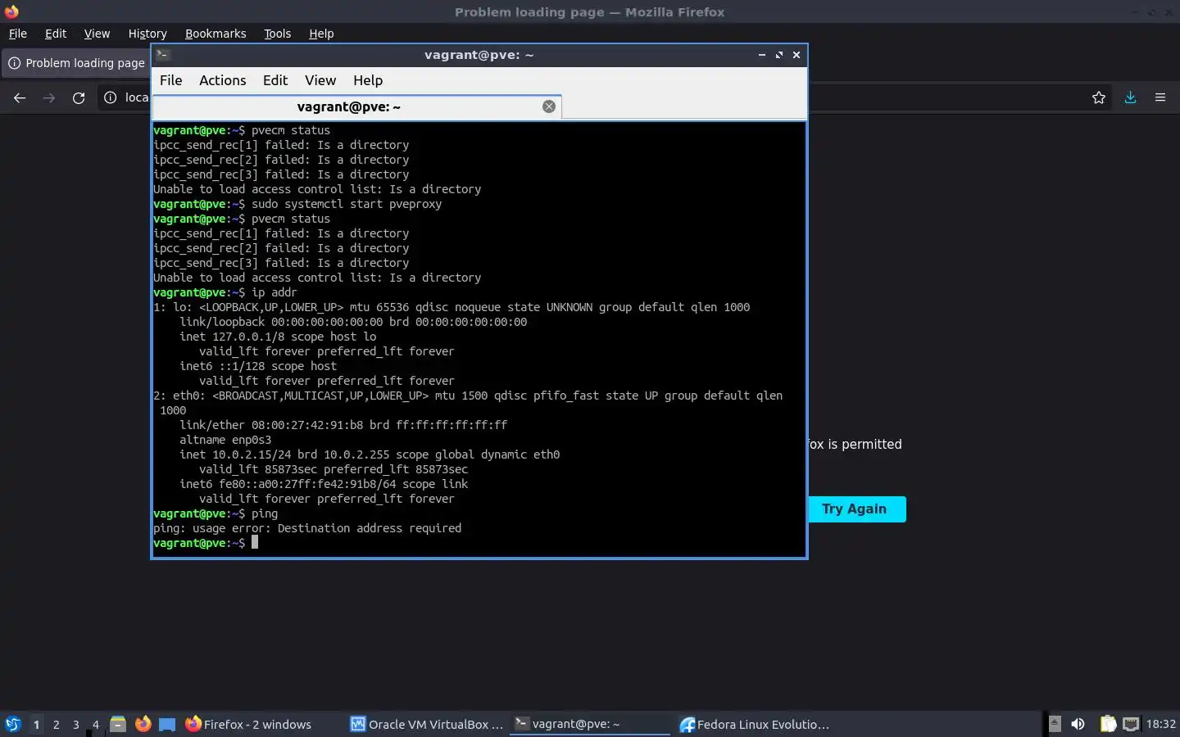The height and width of the screenshot is (737, 1180).
Task: Switch to workspace 3
Action: [76, 724]
